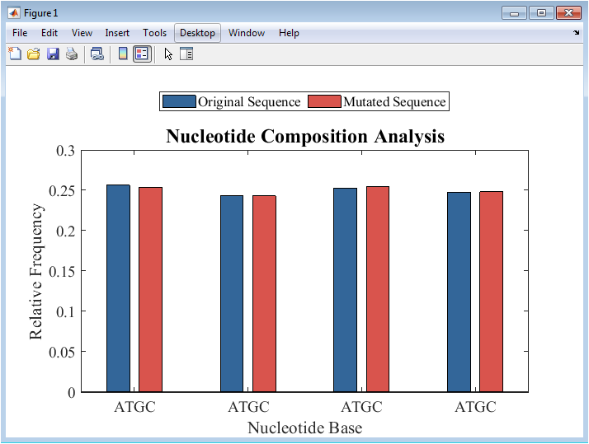Click the Open File folder icon
Viewport: 589px width, 444px height.
tap(34, 54)
